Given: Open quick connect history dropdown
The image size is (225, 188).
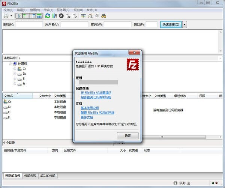Looking at the screenshot, I should tap(184, 24).
